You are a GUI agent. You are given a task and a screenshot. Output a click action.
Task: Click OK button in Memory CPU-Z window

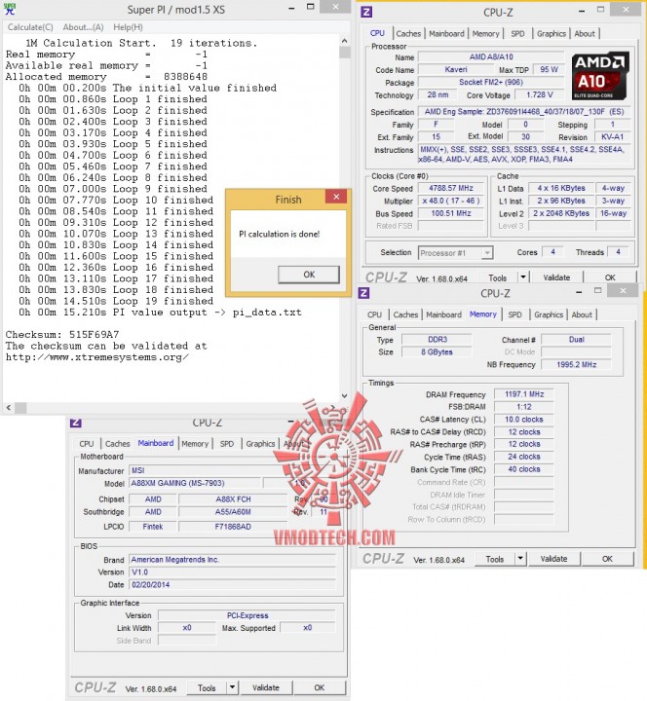click(x=607, y=559)
